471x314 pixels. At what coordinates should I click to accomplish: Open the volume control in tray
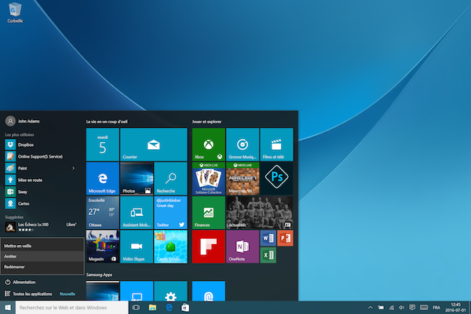coord(401,308)
